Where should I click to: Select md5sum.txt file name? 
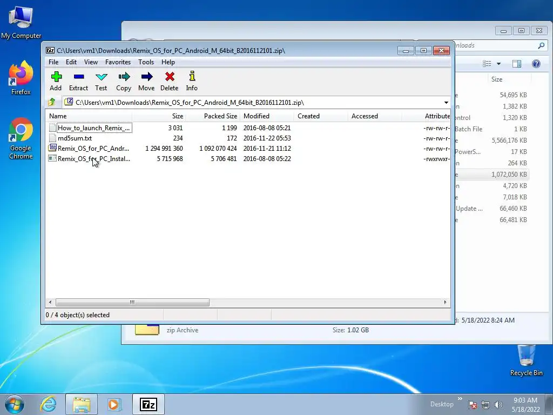pyautogui.click(x=75, y=138)
